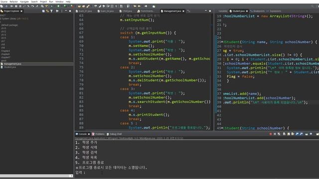Screen dimensions: 319x179
Task: Click the Suspend icon in main toolbar
Action: coord(16,6)
